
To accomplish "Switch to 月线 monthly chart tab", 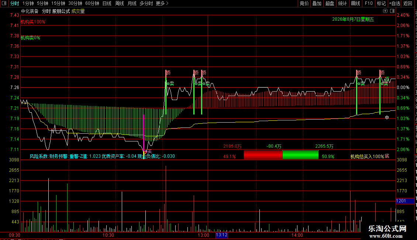I will click(x=132, y=3).
